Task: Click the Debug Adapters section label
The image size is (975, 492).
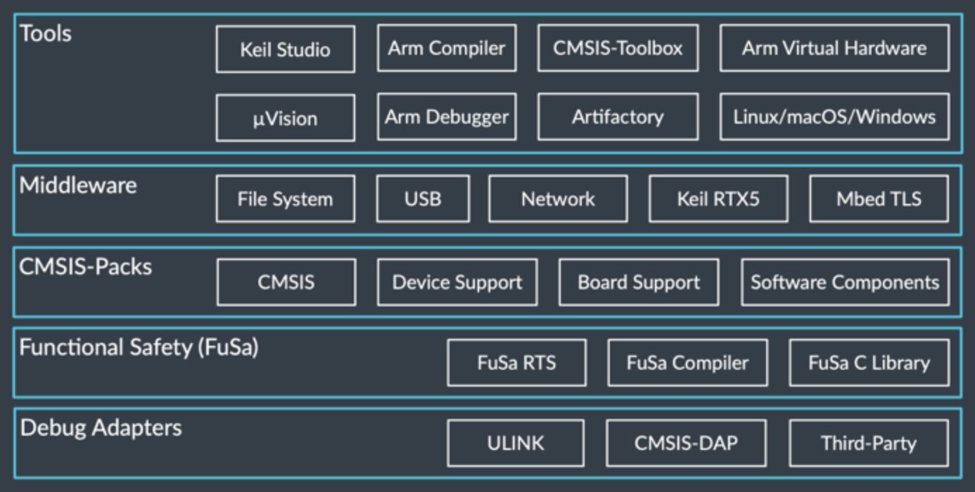Action: [x=101, y=427]
